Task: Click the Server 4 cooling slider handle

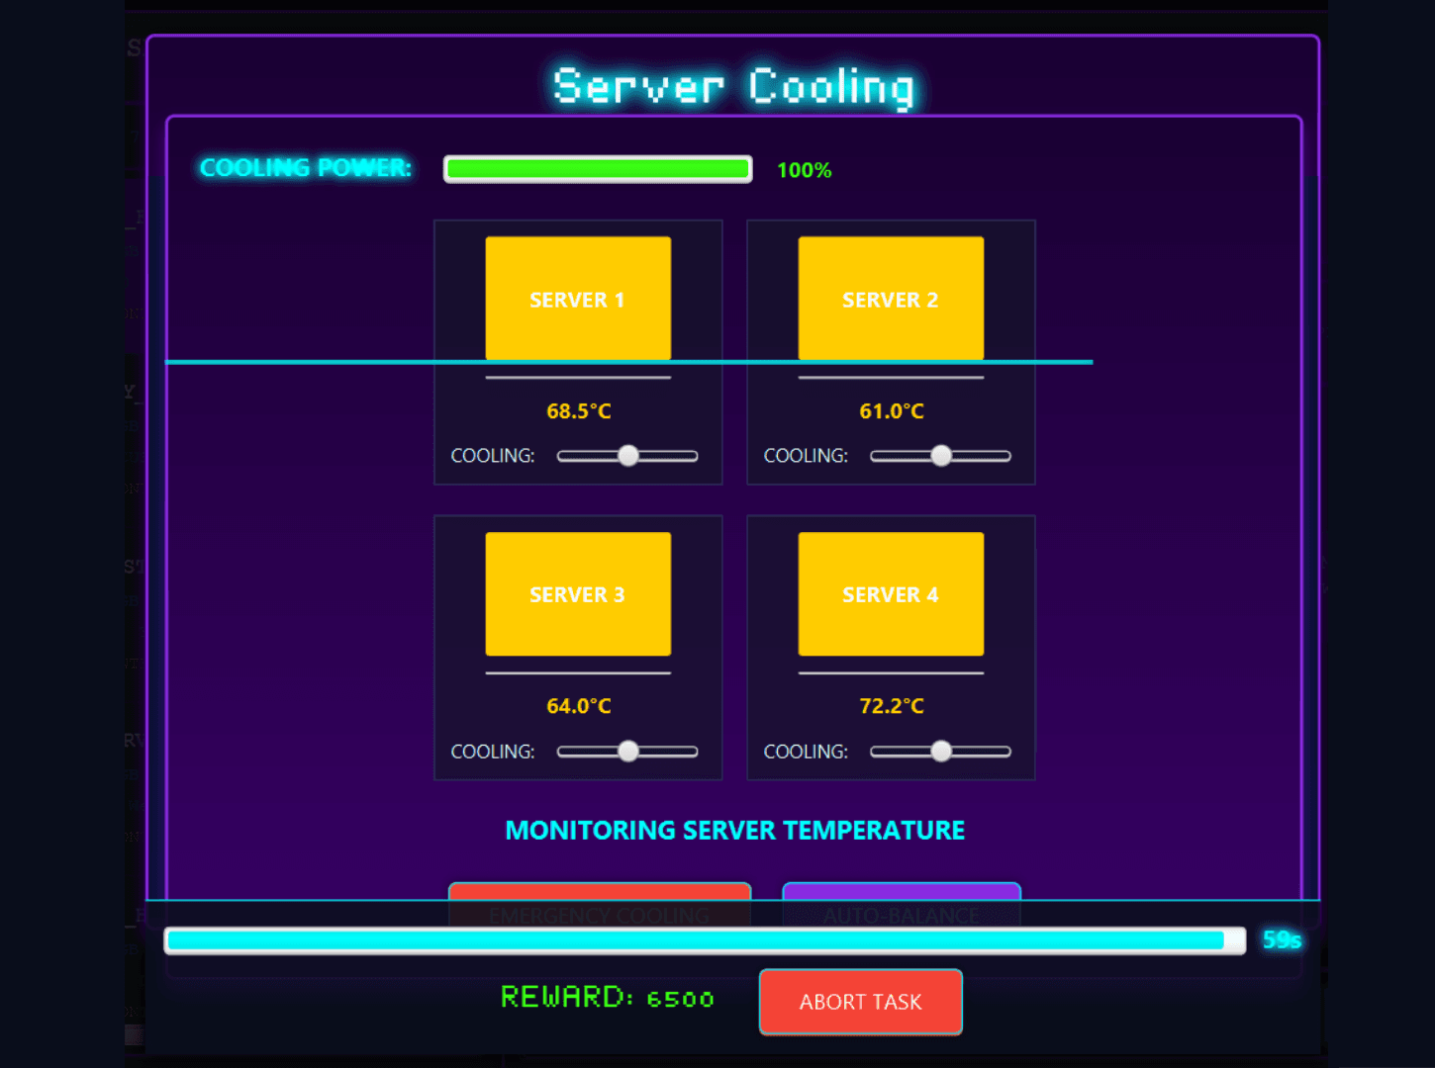Action: point(941,752)
